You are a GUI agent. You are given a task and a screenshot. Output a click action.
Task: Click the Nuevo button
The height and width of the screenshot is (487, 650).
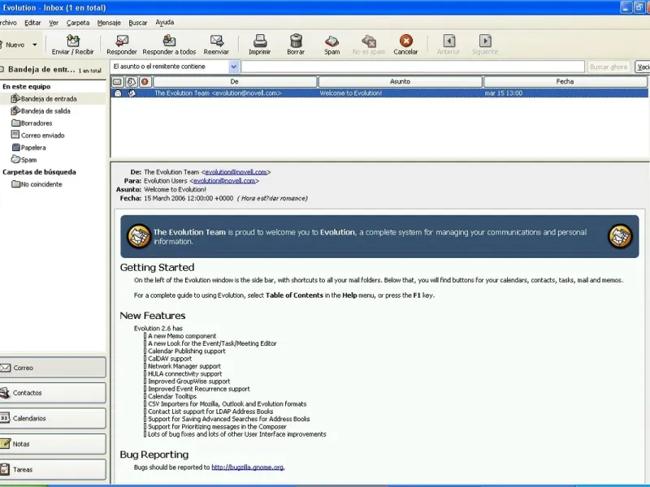coord(14,45)
